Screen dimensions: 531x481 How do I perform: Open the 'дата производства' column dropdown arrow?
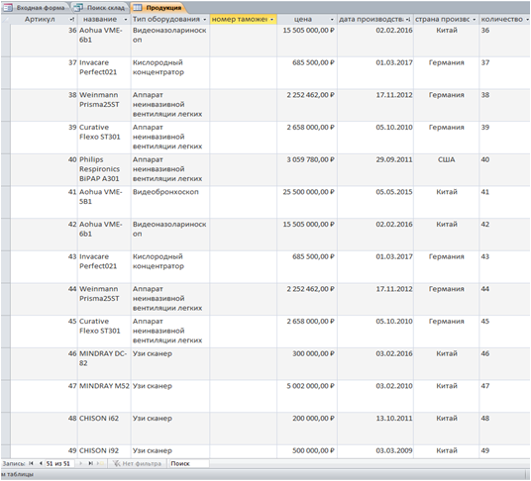(408, 19)
